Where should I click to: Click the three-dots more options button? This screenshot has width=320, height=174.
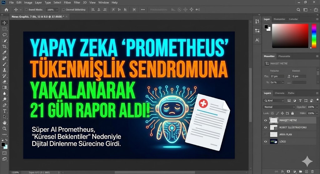(143, 10)
